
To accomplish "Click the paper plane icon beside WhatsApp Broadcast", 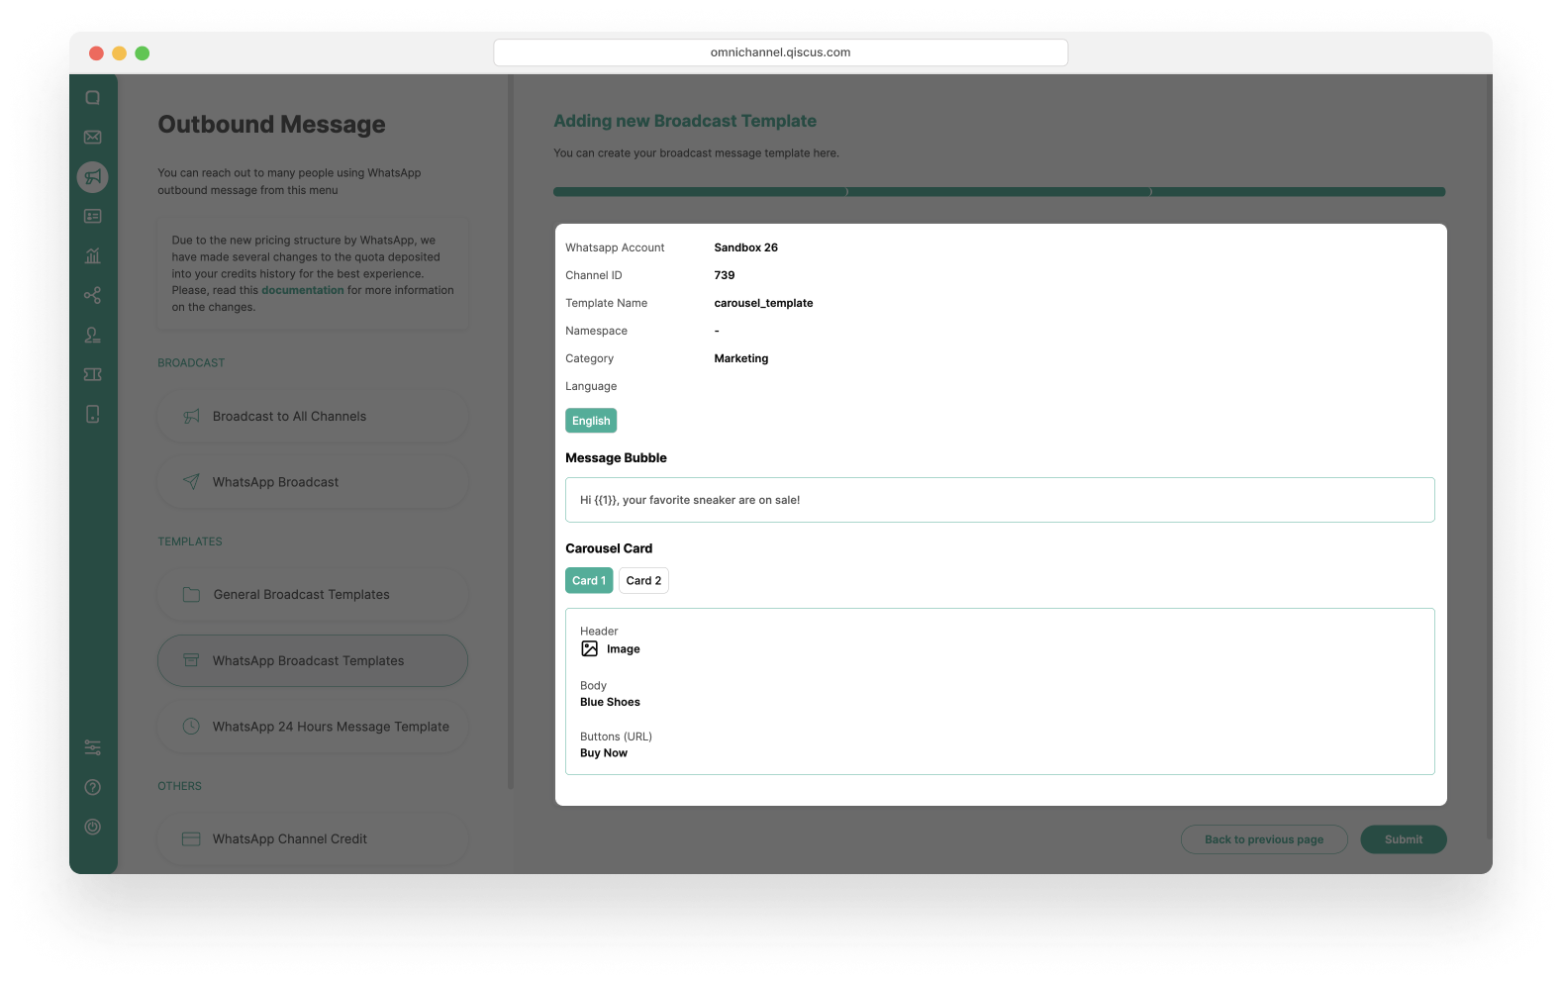I will 192,482.
